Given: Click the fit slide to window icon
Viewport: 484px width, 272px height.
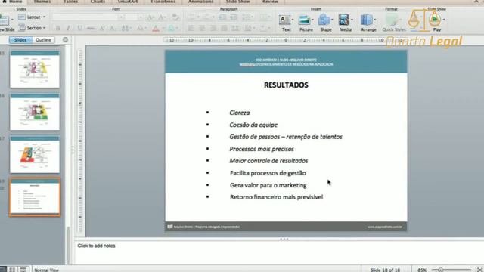Looking at the screenshot, I should pyautogui.click(x=479, y=270).
